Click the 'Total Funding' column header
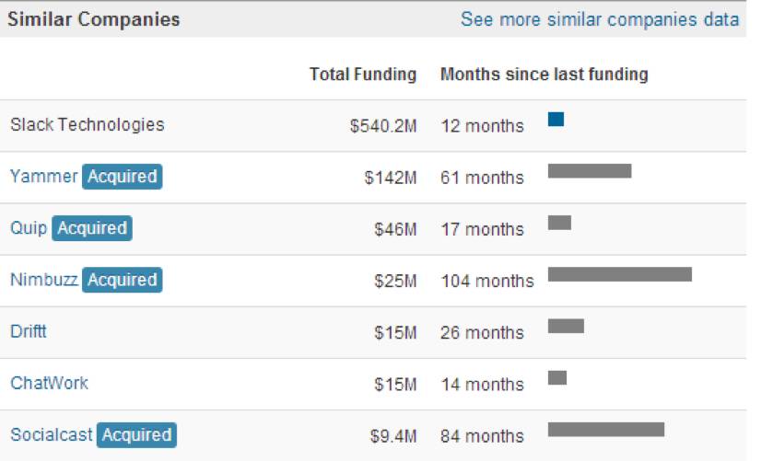The height and width of the screenshot is (461, 761). tap(362, 75)
